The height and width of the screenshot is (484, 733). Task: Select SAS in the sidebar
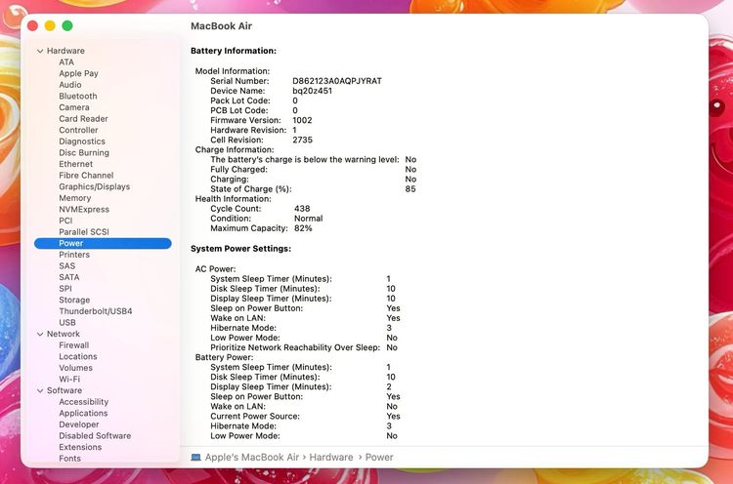click(x=66, y=265)
